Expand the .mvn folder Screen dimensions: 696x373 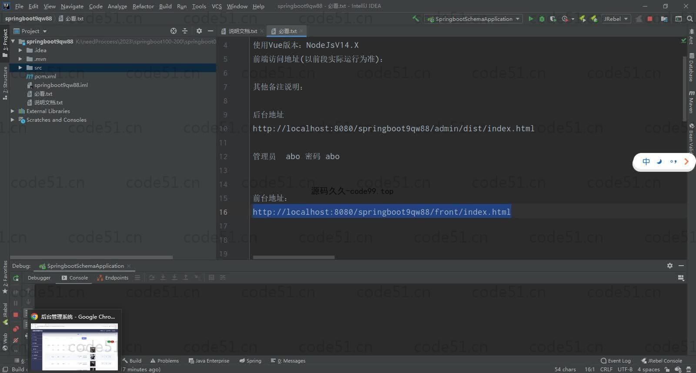point(20,59)
